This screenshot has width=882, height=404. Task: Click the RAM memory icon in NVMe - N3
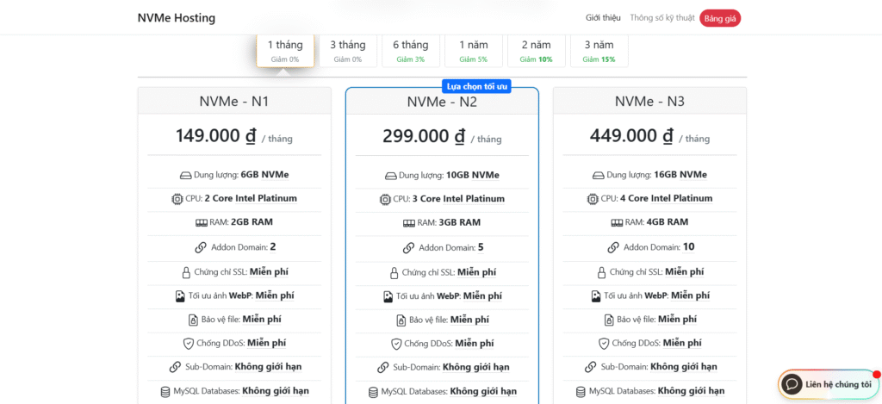coord(617,222)
